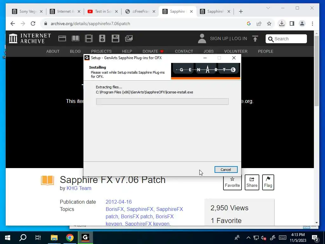Close the FreeFrame tab

tap(154, 12)
